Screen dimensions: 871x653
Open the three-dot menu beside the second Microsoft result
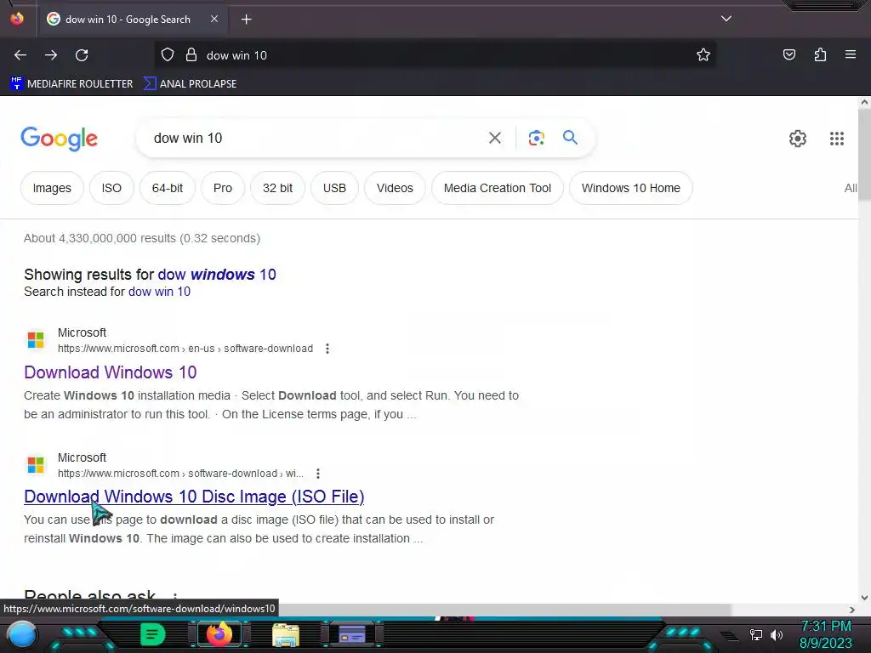318,474
